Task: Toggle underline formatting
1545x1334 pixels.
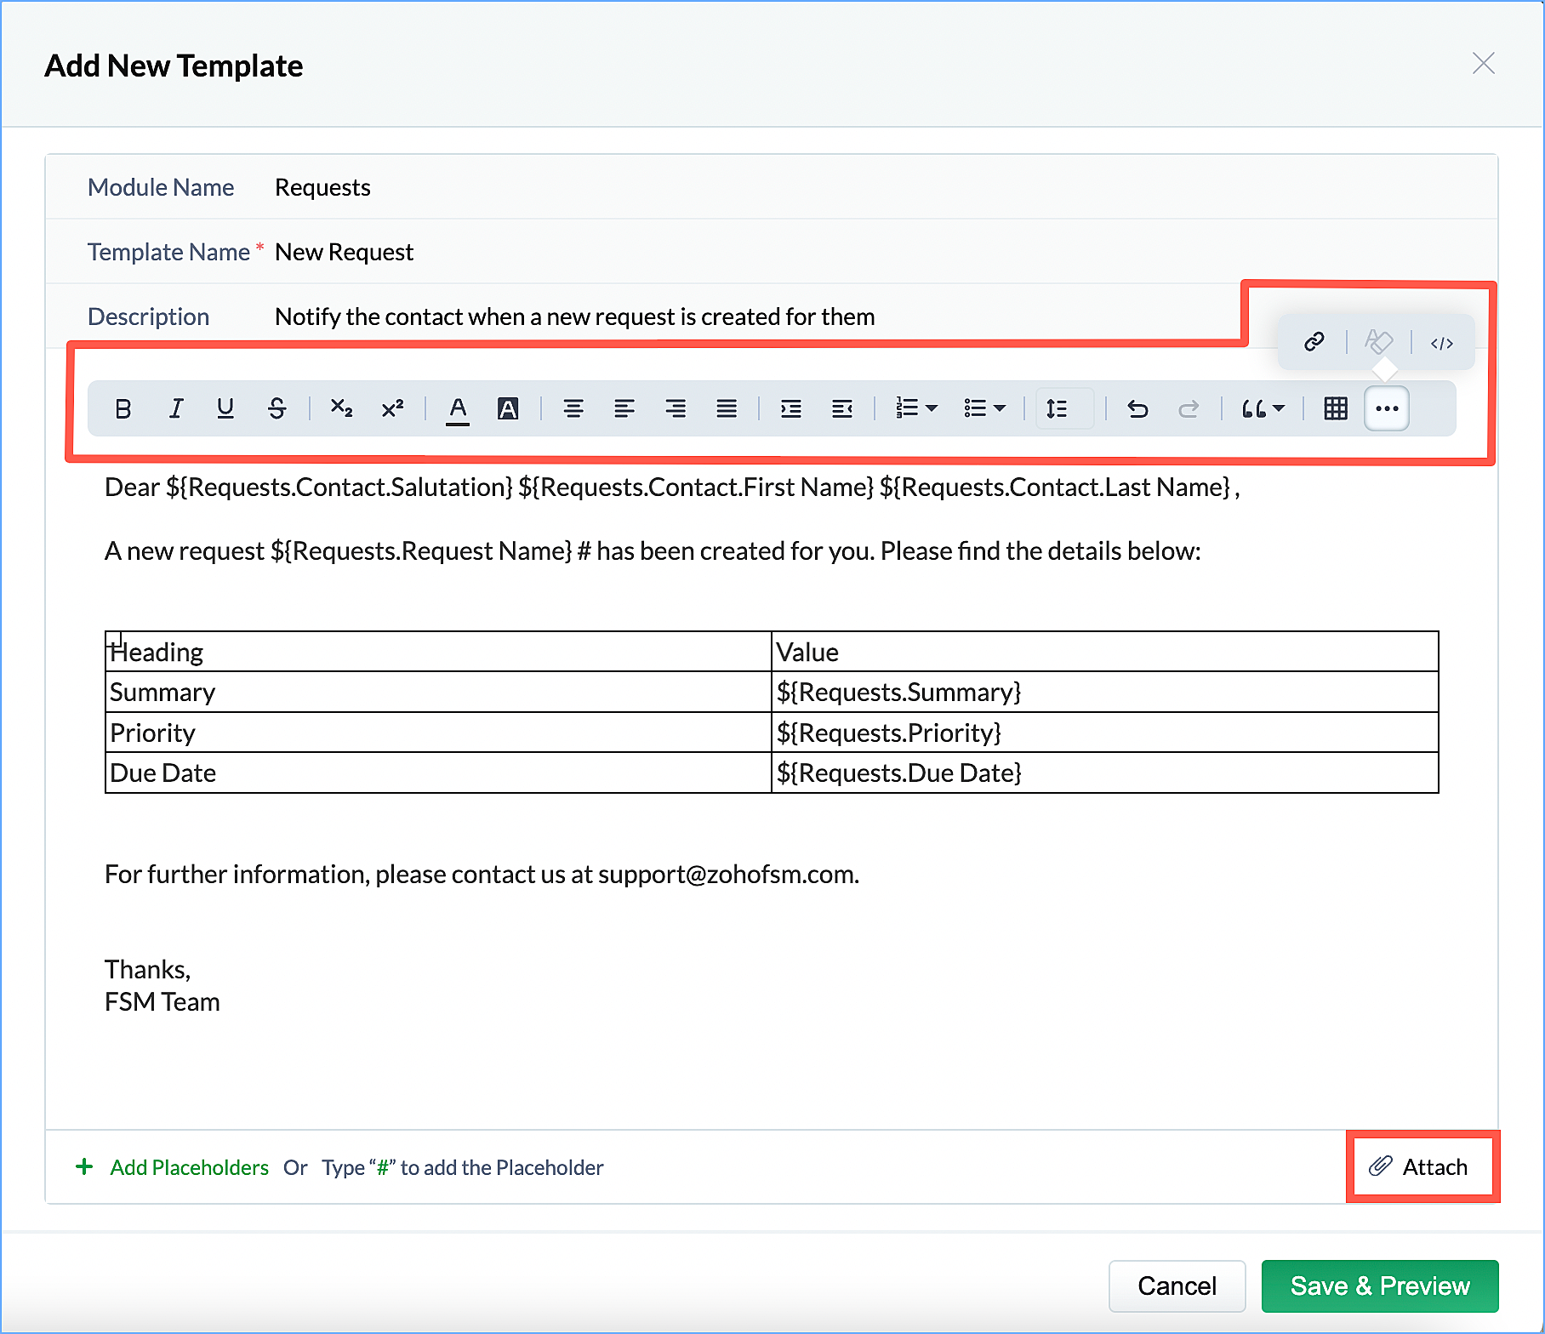Action: 225,409
